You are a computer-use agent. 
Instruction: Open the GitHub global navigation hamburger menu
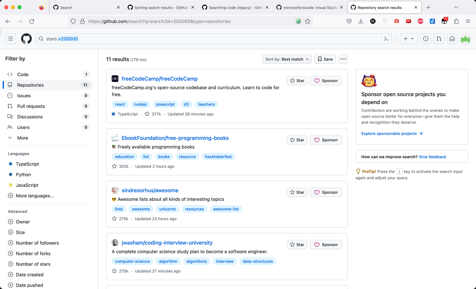[11, 39]
